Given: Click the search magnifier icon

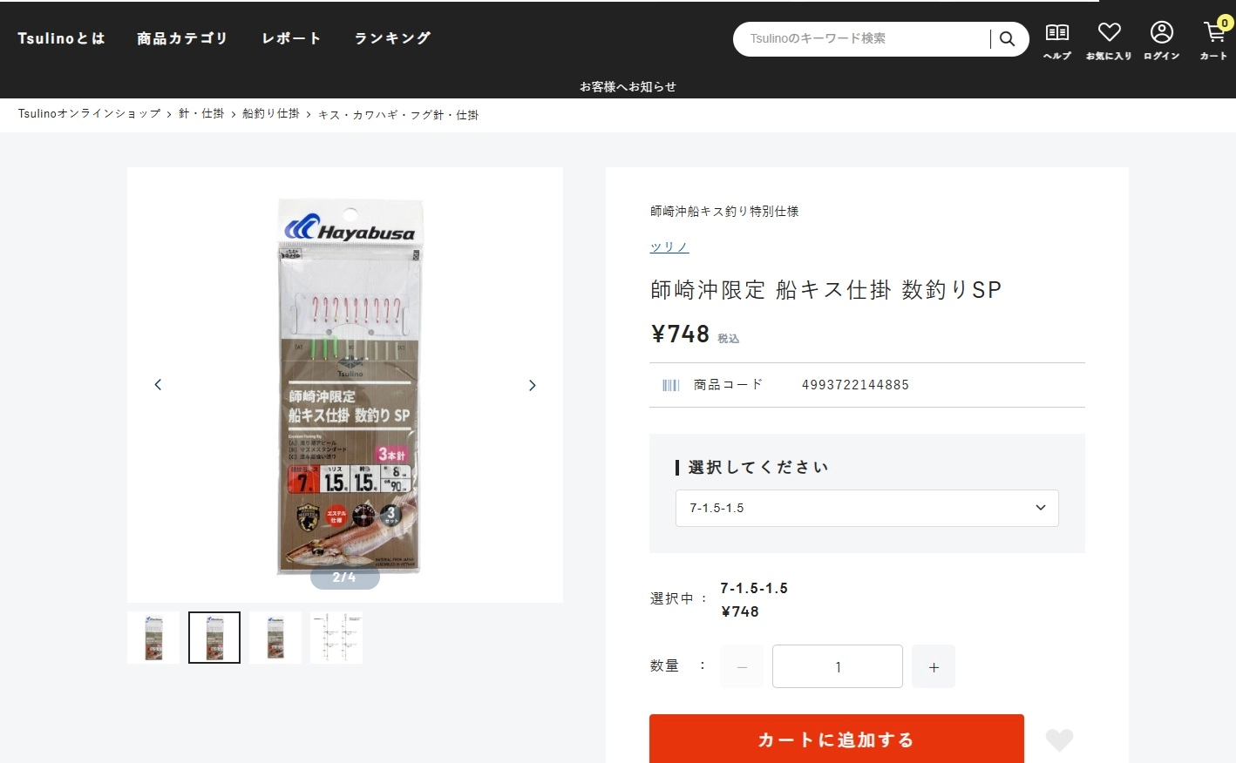Looking at the screenshot, I should pos(1007,39).
